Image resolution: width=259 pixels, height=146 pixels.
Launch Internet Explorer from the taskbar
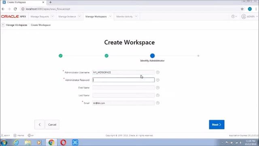point(16,142)
